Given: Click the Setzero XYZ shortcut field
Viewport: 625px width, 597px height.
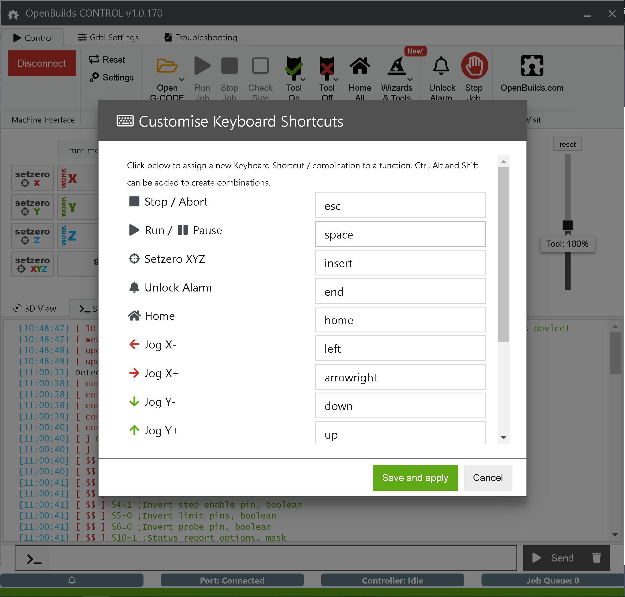Looking at the screenshot, I should pyautogui.click(x=400, y=263).
